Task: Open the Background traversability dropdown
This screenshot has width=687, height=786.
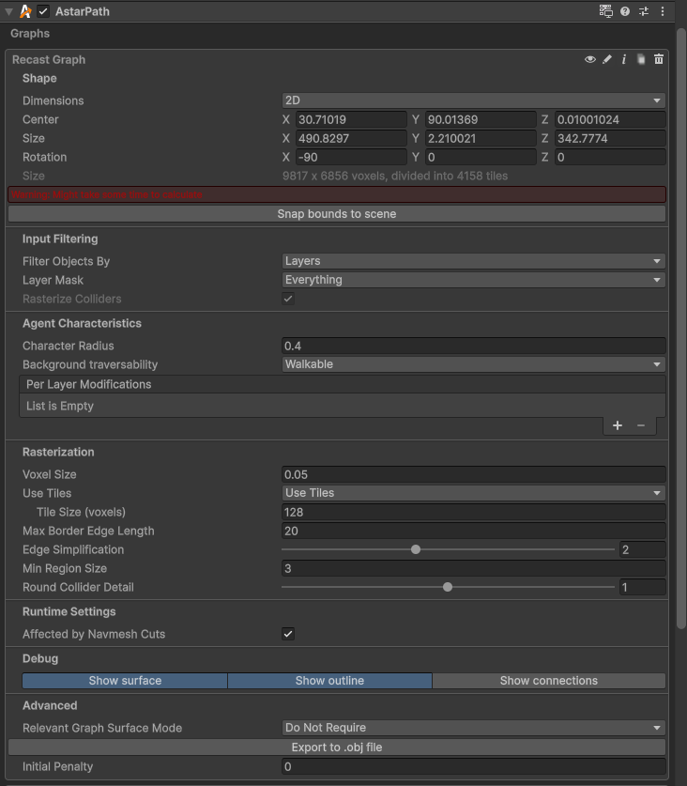Action: (x=473, y=364)
